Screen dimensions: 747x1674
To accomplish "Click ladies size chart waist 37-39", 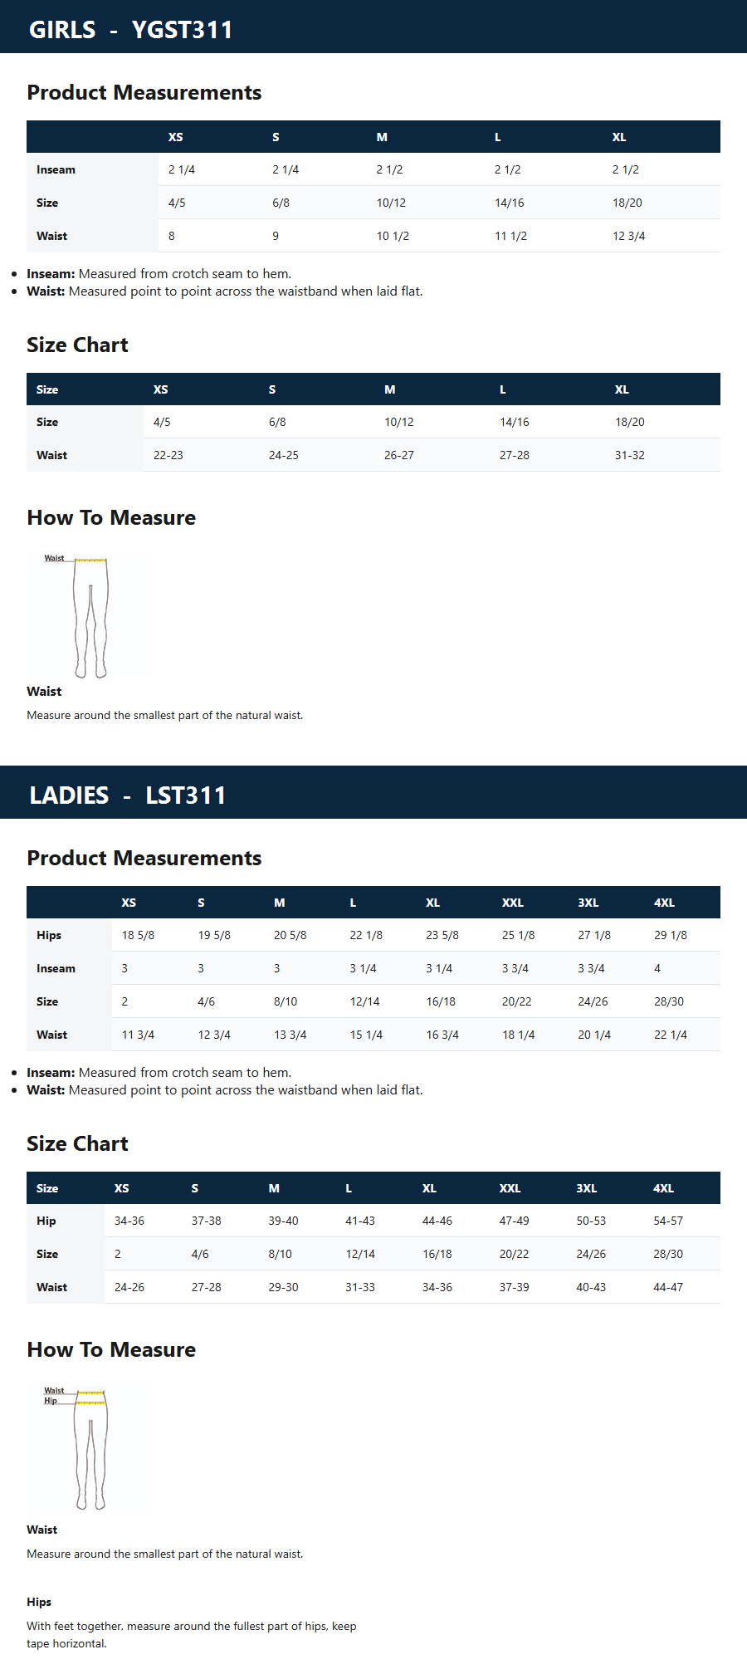I will point(515,1287).
